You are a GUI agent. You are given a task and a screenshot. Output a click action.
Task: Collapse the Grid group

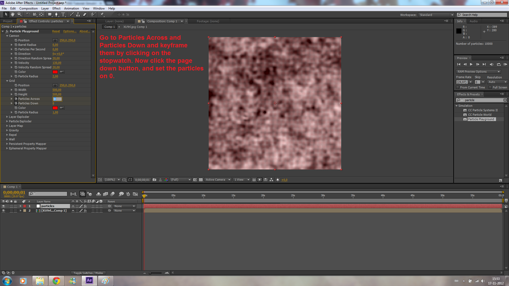click(x=7, y=81)
